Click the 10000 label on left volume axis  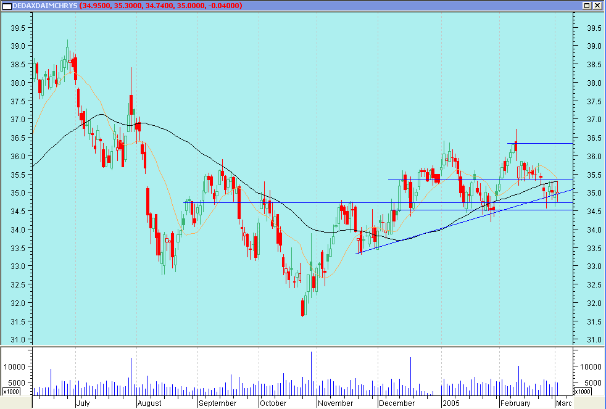coord(15,366)
